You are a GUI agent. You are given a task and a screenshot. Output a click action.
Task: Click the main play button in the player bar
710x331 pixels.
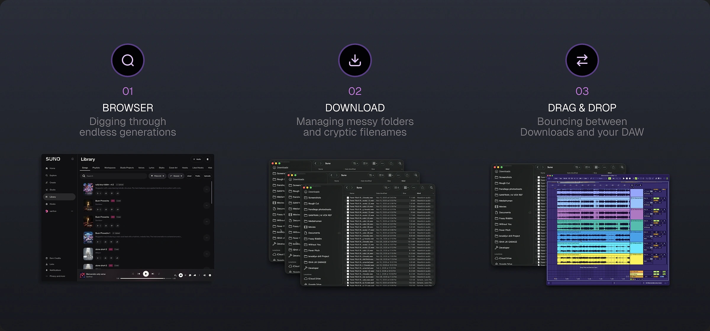click(146, 274)
